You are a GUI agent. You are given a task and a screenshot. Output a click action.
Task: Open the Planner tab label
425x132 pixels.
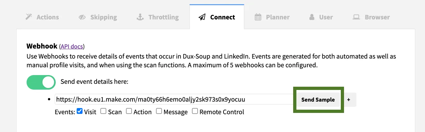coord(278,17)
